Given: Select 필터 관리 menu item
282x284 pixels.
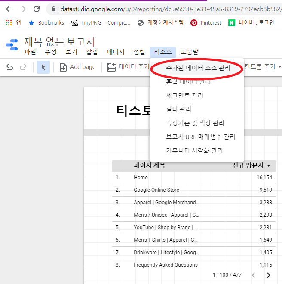Looking at the screenshot, I should [x=197, y=109].
